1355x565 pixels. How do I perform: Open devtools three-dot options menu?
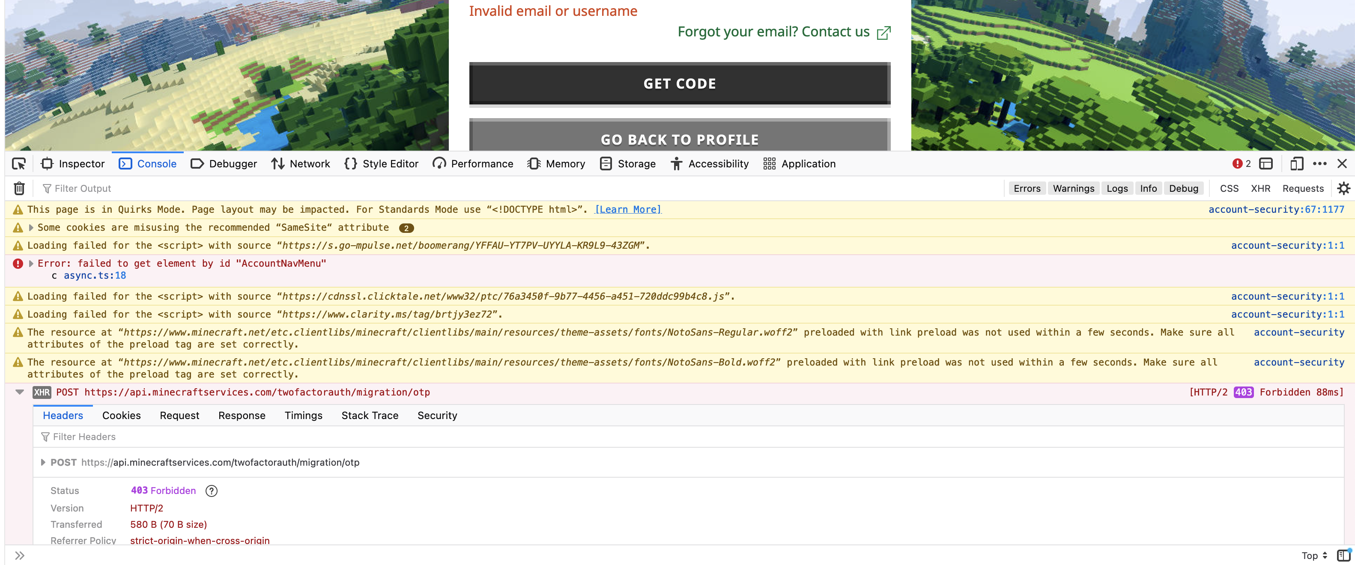tap(1319, 164)
